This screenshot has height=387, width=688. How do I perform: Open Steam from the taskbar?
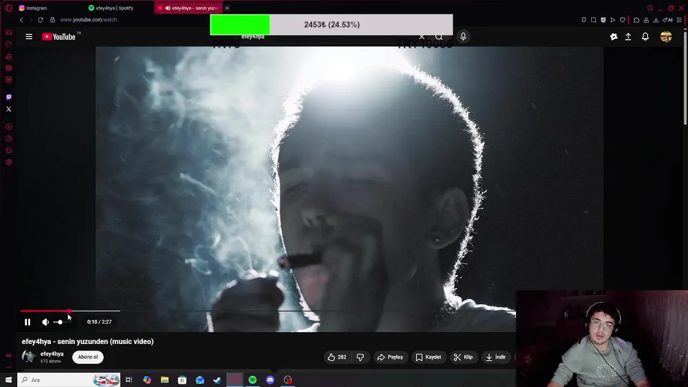(x=217, y=380)
